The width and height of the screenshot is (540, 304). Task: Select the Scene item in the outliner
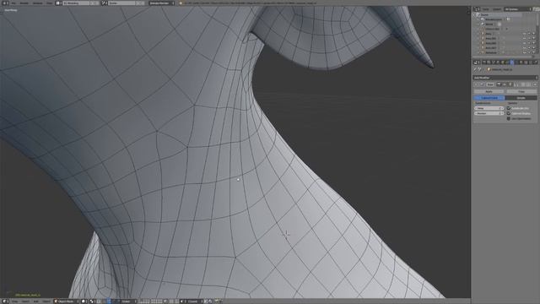click(484, 15)
